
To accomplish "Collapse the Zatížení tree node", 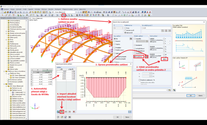I will point(4,84).
